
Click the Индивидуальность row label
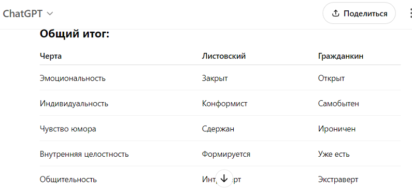[x=74, y=104]
